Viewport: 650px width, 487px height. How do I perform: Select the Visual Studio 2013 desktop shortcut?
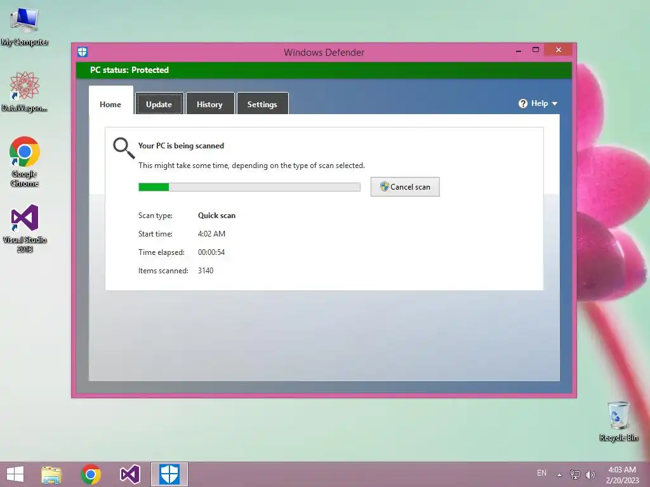25,228
